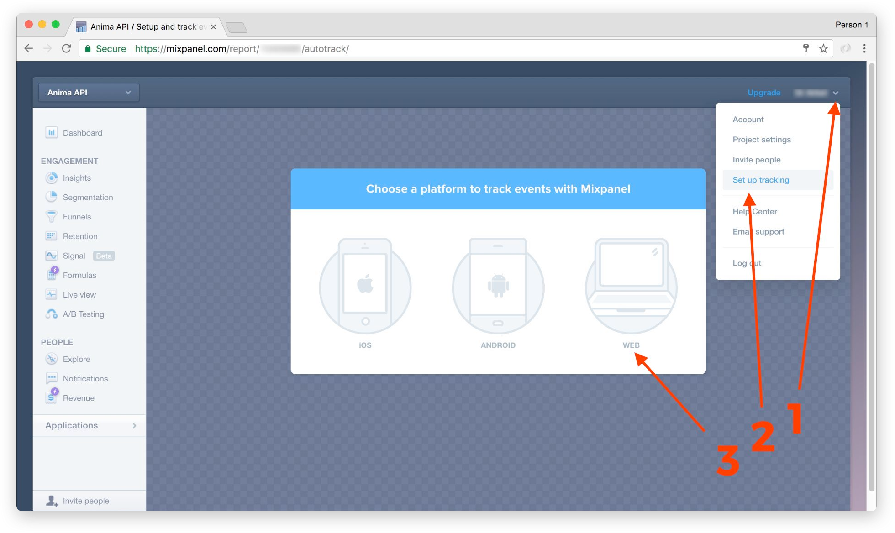The image size is (895, 533).
Task: Choose Set up tracking from the menu
Action: (761, 180)
